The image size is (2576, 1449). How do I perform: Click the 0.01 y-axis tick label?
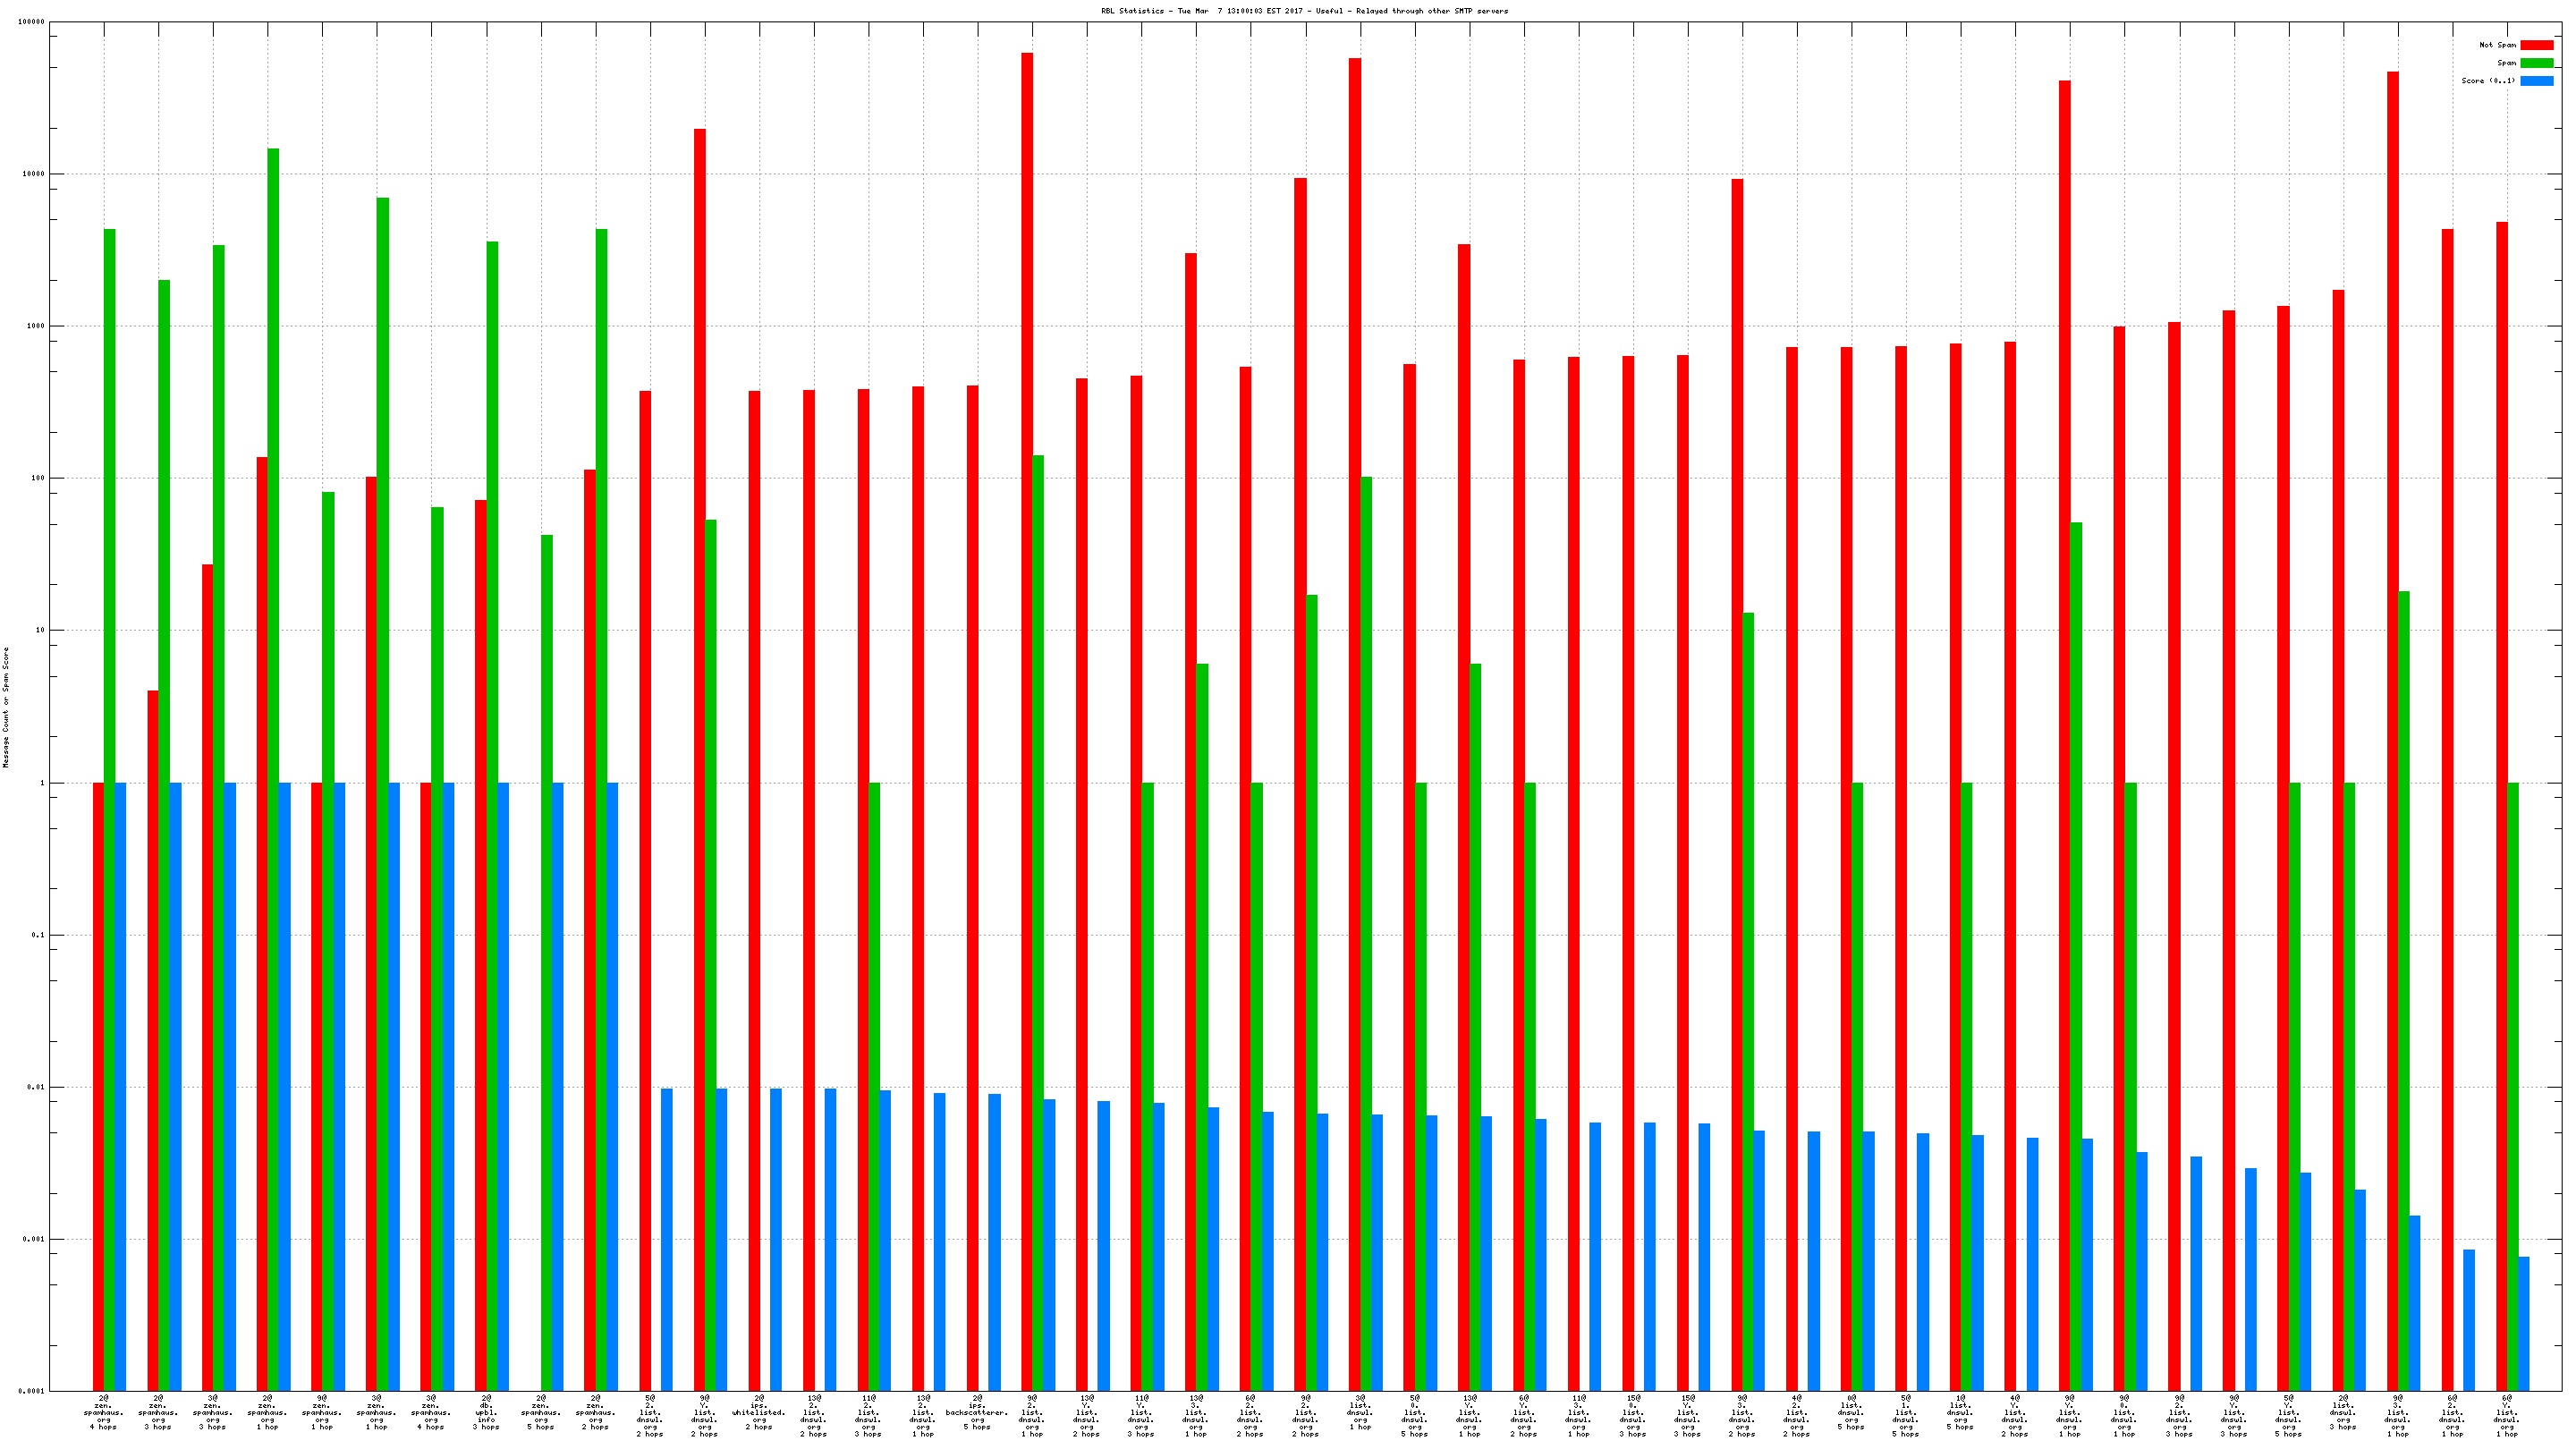point(36,1087)
